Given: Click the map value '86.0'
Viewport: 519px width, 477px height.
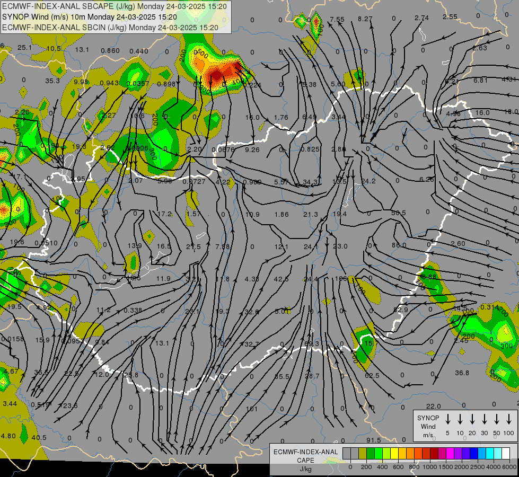Looking at the screenshot, I should click(399, 245).
